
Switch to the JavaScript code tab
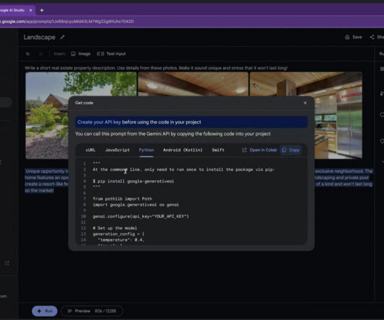point(117,150)
